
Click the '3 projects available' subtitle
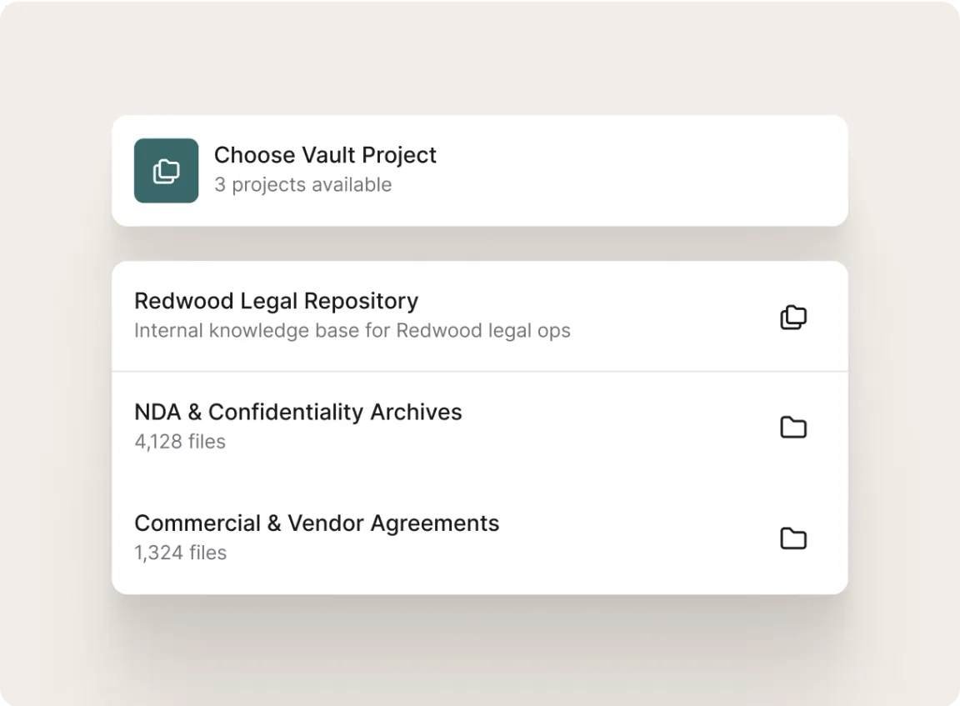(x=302, y=185)
